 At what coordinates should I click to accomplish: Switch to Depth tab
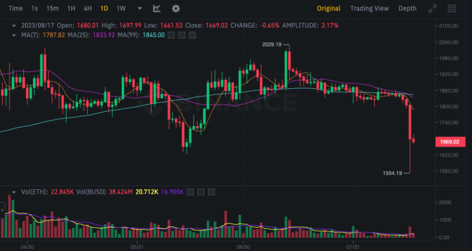coord(407,8)
